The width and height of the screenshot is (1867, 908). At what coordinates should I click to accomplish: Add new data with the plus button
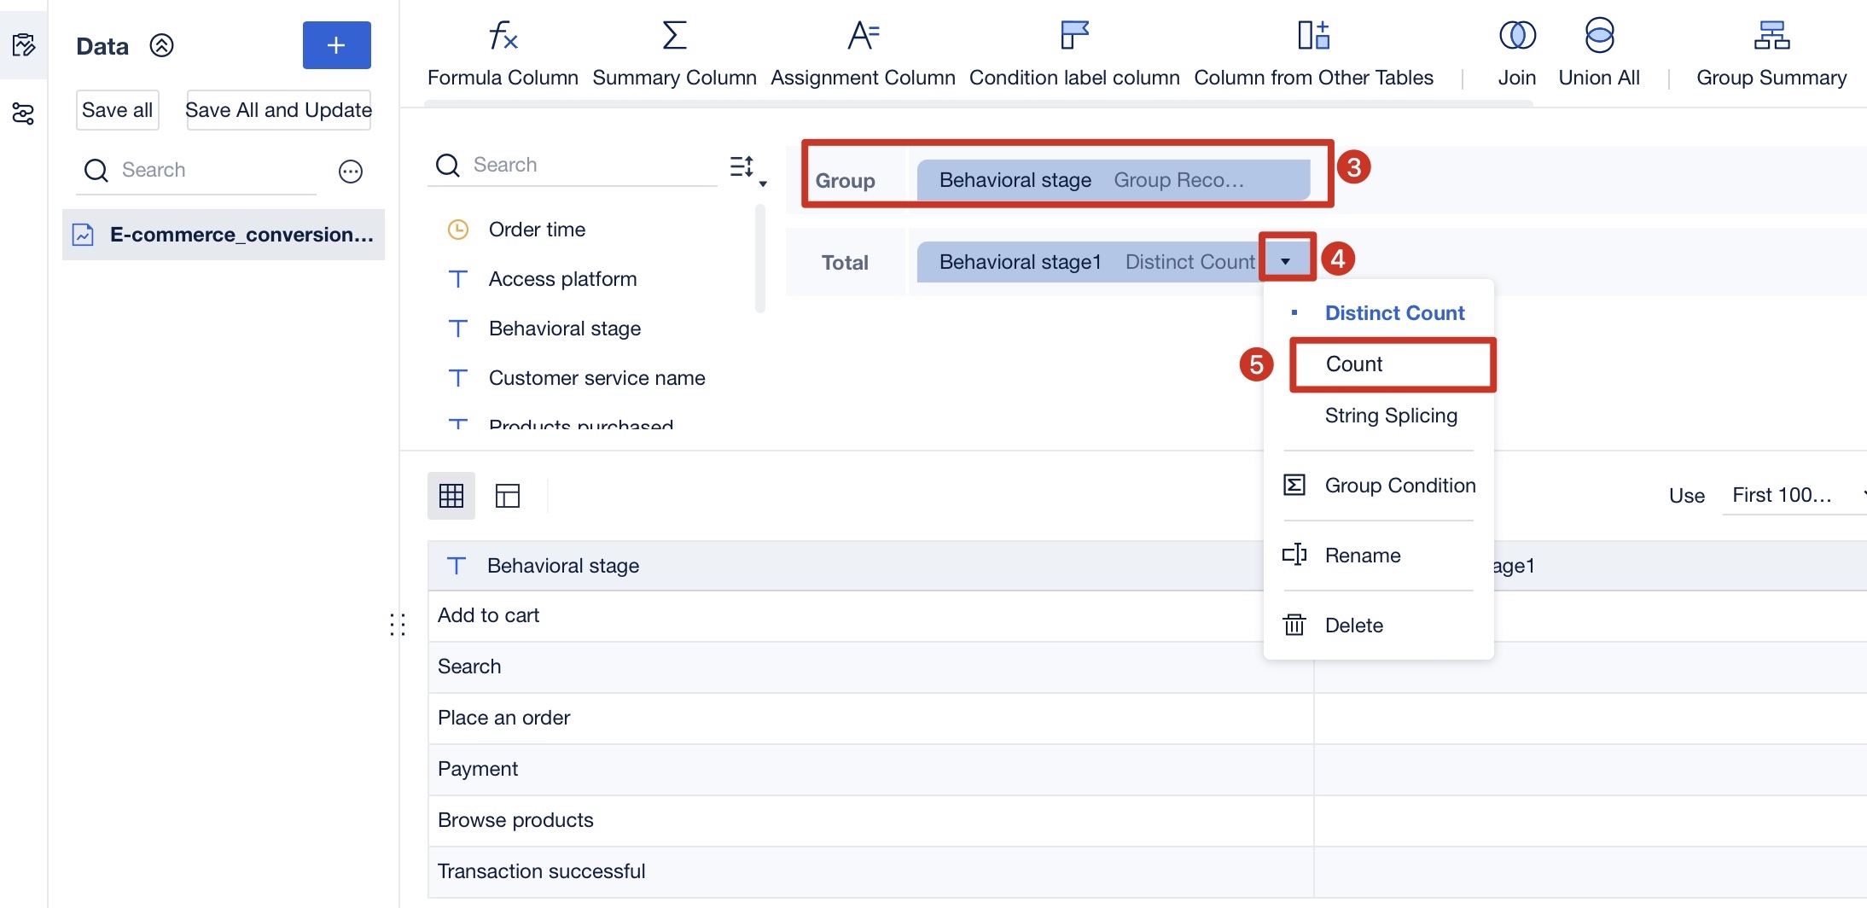tap(336, 44)
